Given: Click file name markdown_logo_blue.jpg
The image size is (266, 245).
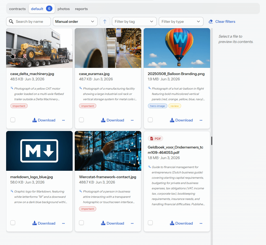Looking at the screenshot, I should (32, 177).
